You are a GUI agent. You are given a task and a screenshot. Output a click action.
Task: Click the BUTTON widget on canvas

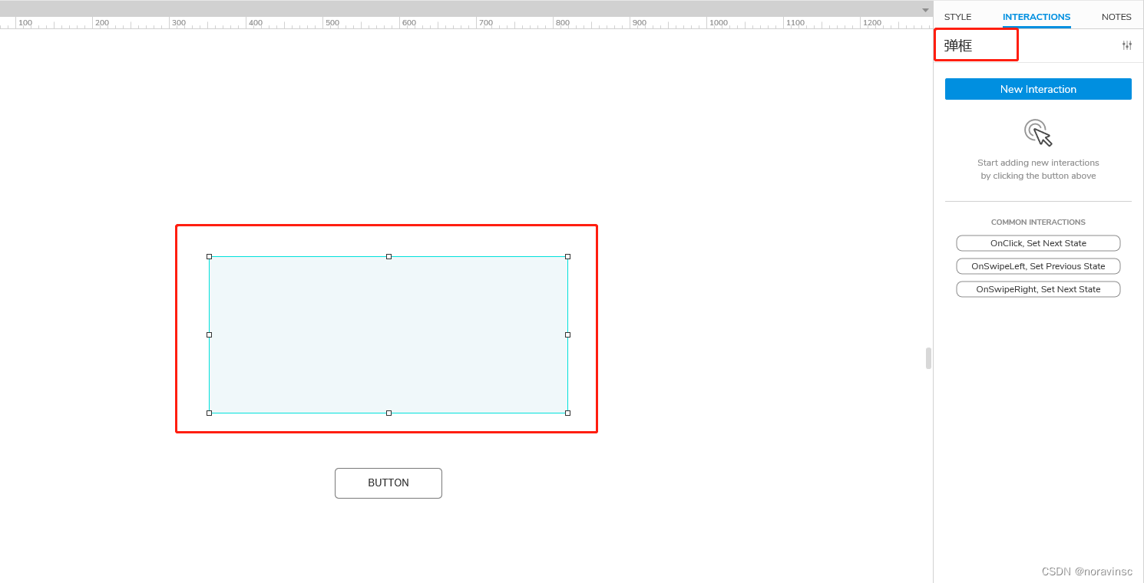[388, 483]
